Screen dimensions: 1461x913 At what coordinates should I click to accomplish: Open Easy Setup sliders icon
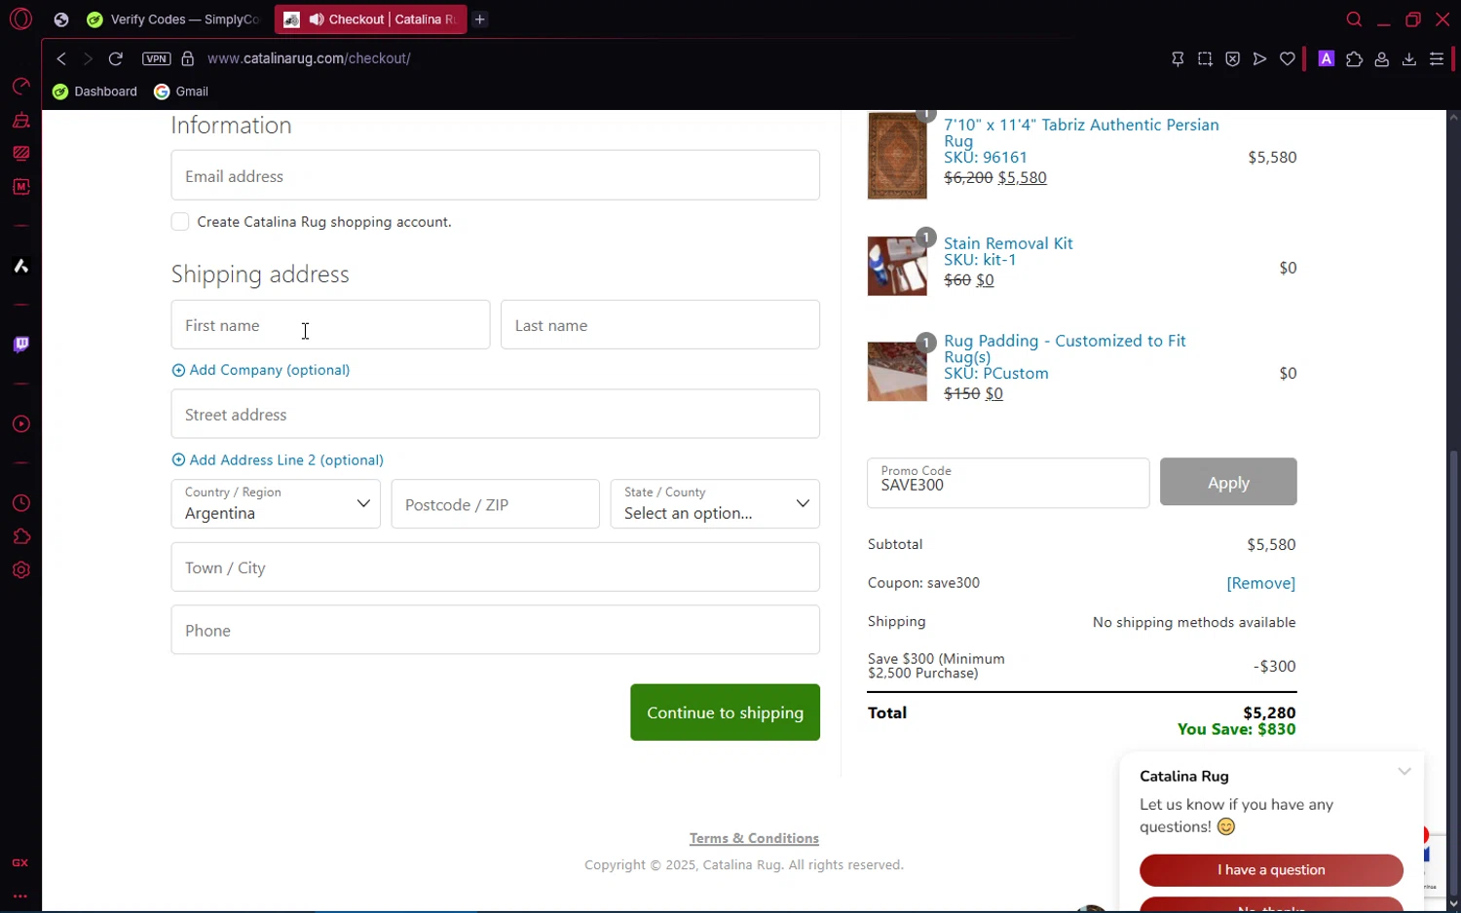(x=1436, y=59)
